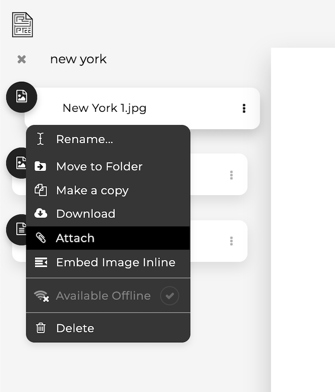Choose Rename... from the context menu

tap(108, 139)
